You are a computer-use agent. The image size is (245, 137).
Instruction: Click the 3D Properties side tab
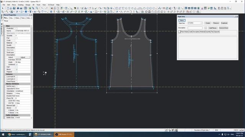coord(2,29)
